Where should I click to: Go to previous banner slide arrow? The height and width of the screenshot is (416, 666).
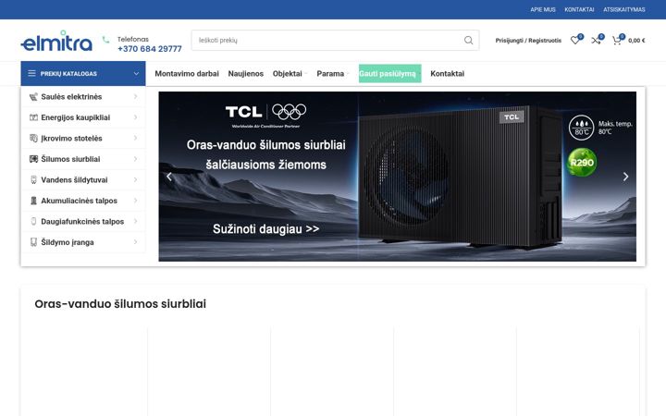[169, 177]
